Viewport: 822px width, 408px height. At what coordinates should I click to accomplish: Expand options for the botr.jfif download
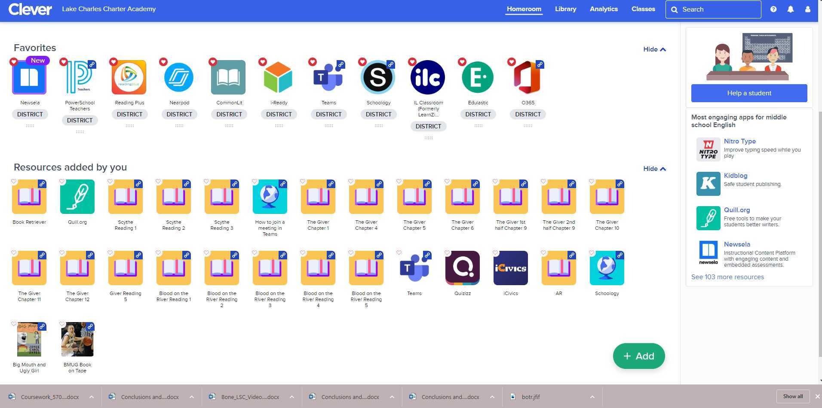592,397
